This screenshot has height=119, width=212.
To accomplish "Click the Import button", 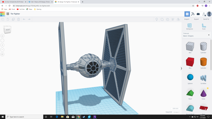I will (187, 19).
